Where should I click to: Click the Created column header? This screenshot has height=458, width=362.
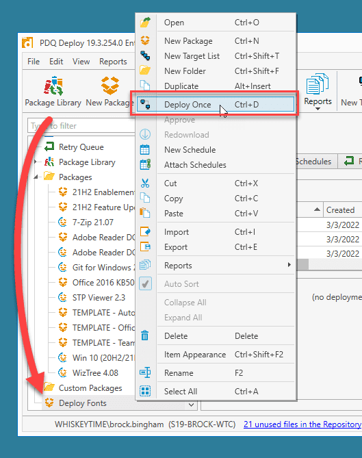[342, 209]
